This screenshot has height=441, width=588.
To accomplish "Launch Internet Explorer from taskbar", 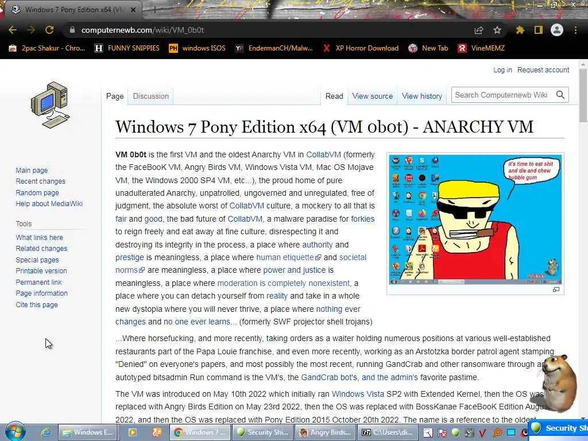I will [x=45, y=432].
